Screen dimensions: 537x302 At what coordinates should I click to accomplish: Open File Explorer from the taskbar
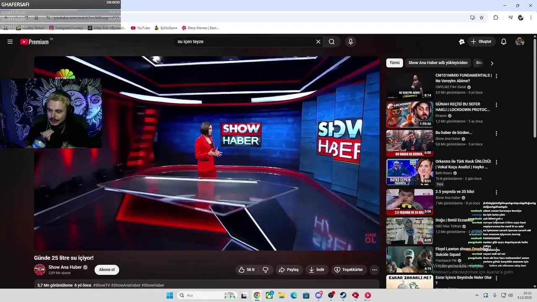pos(282,295)
